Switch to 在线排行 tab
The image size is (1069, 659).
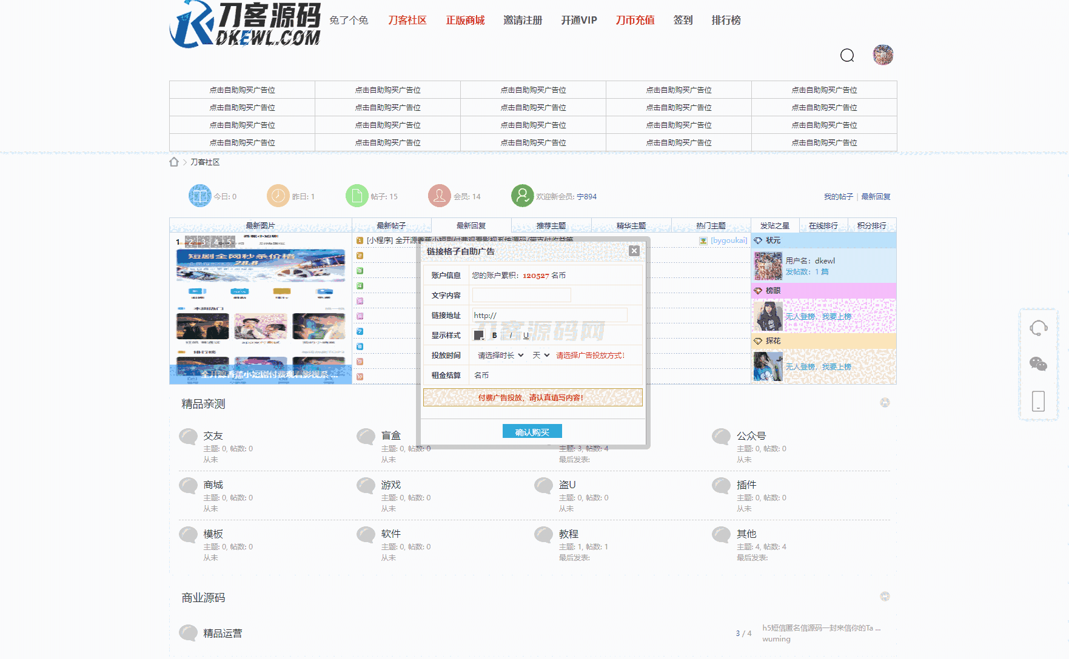coord(823,225)
